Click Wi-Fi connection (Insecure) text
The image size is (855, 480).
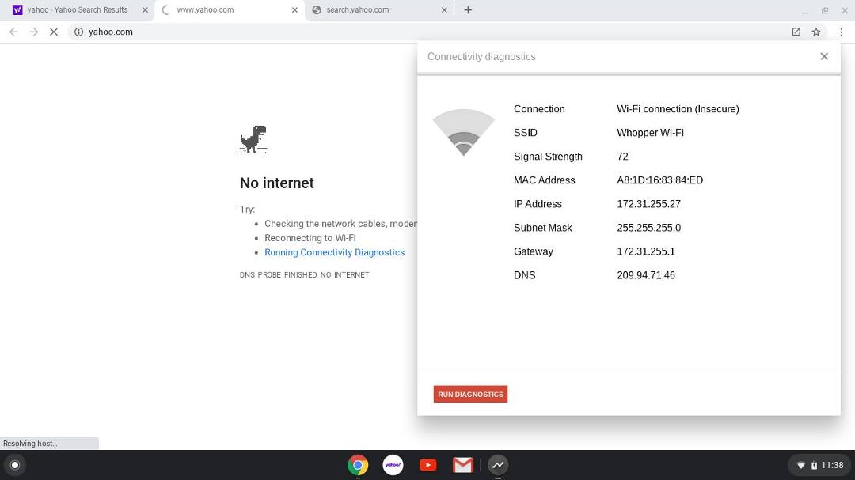pos(678,109)
